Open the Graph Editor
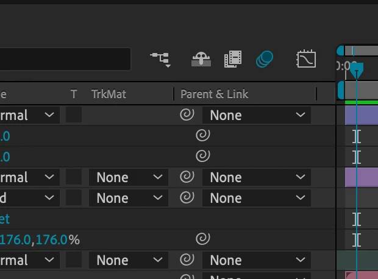 (x=306, y=59)
